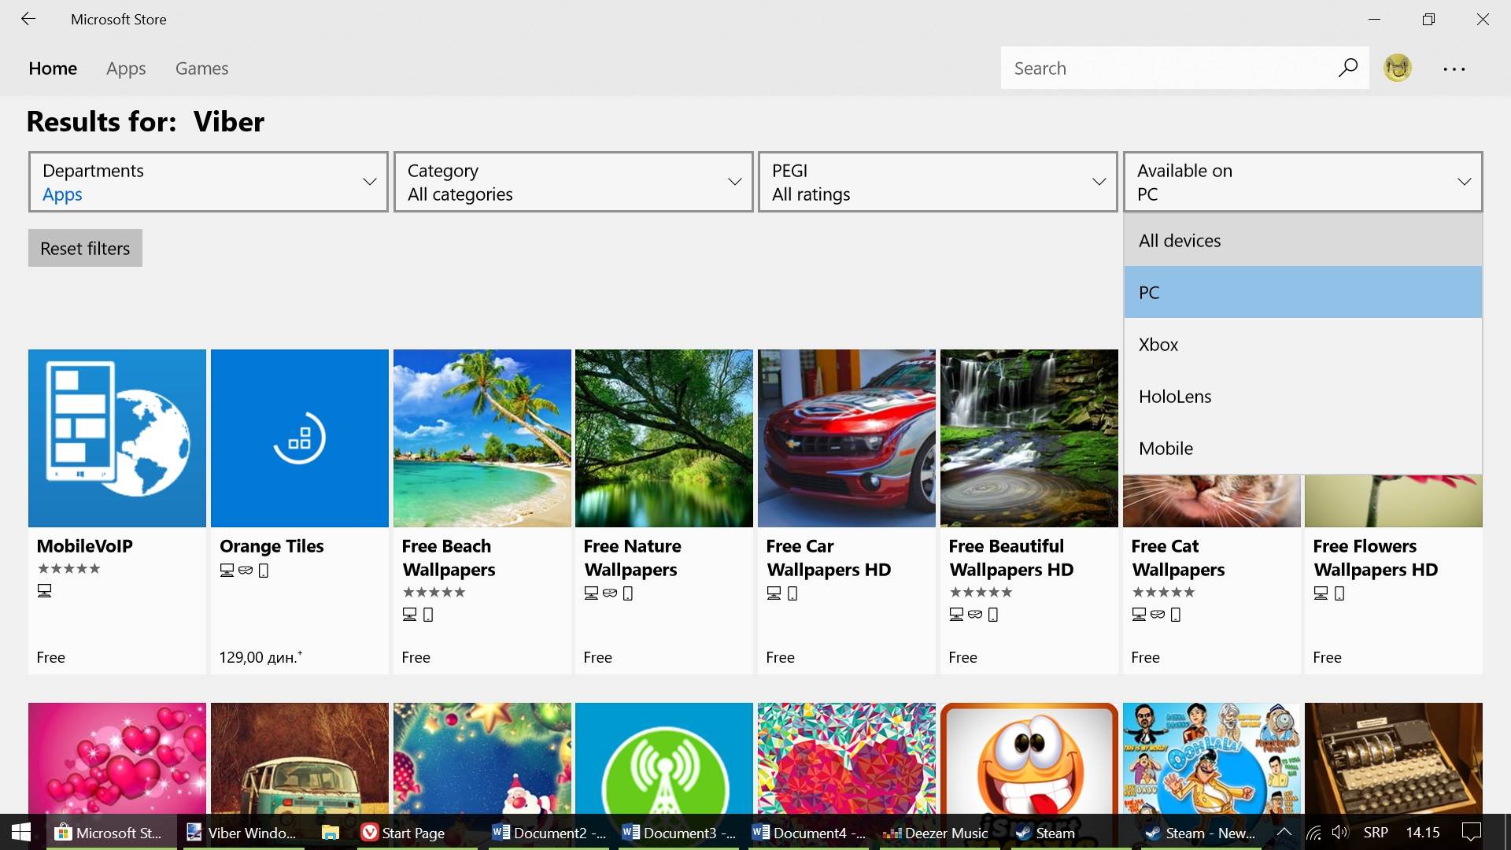Click the search magnifier icon
The image size is (1511, 850).
coord(1347,68)
